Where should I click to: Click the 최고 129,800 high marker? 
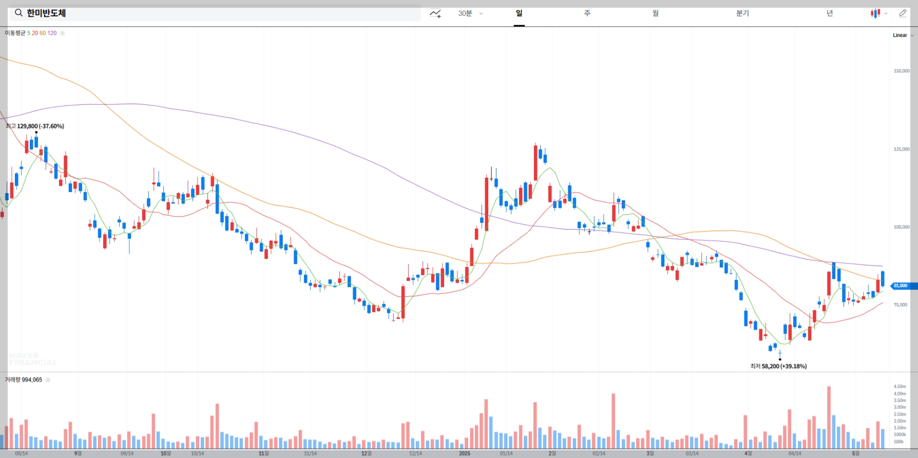coord(35,126)
